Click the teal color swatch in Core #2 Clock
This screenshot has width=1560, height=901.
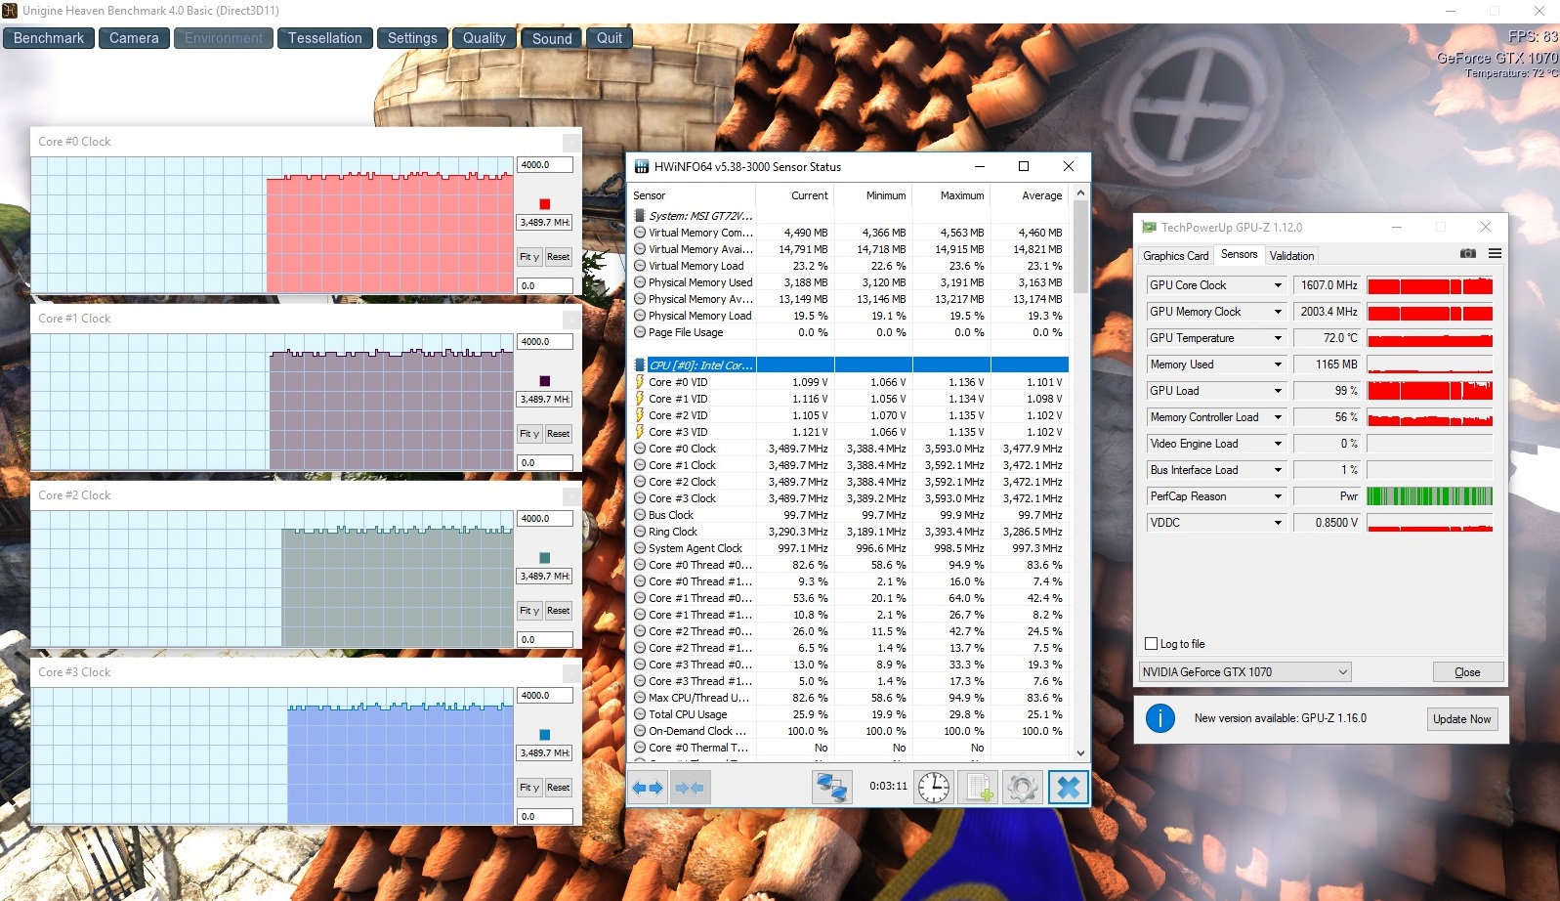pyautogui.click(x=545, y=558)
